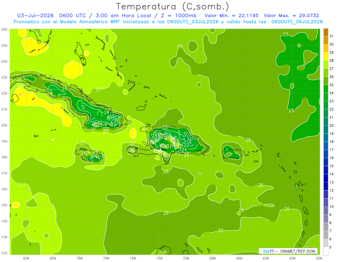Click the yellow swatch between 28 and 29
Image resolution: width=339 pixels, height=262 pixels.
326,57
